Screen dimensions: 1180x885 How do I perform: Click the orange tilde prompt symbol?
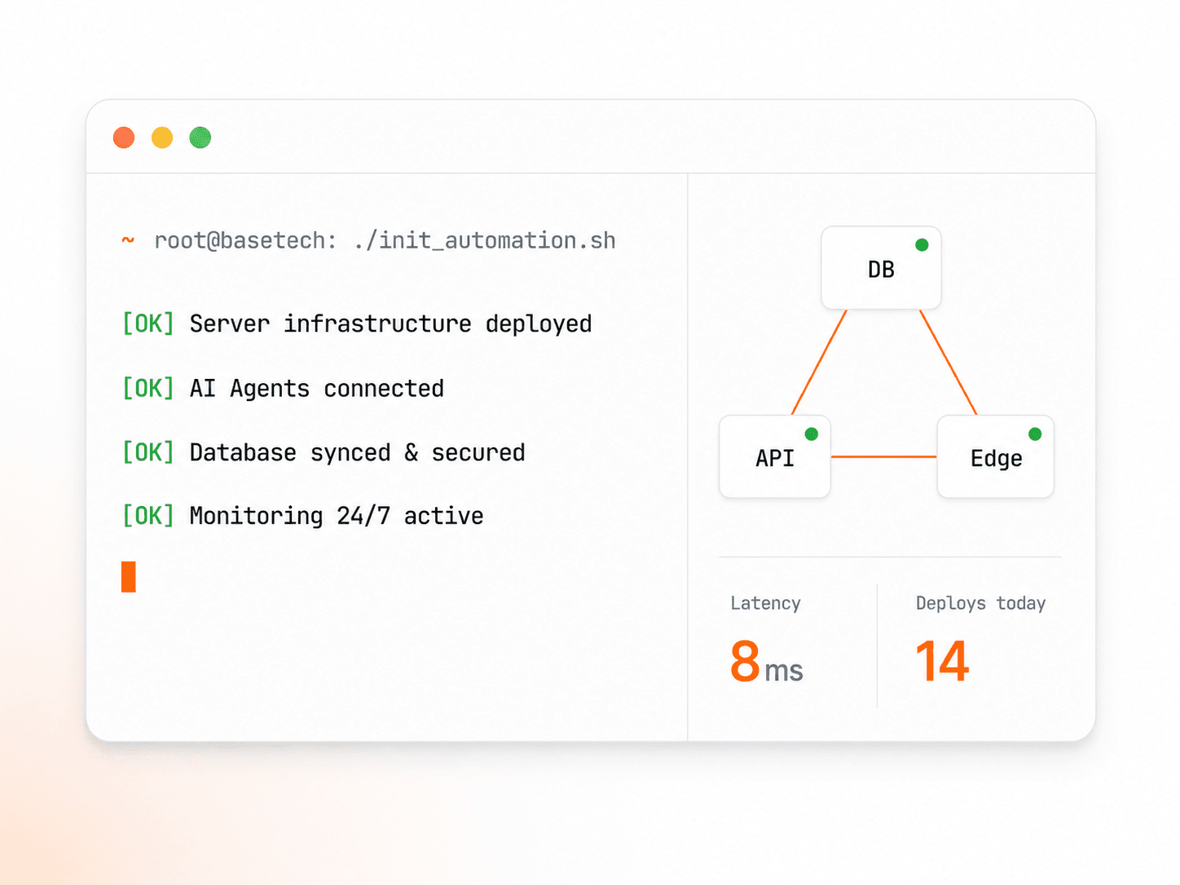[128, 240]
